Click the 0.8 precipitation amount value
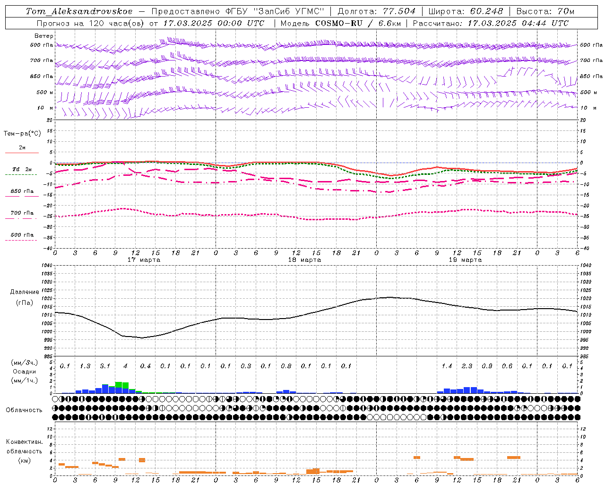The width and height of the screenshot is (605, 484). pyautogui.click(x=286, y=366)
